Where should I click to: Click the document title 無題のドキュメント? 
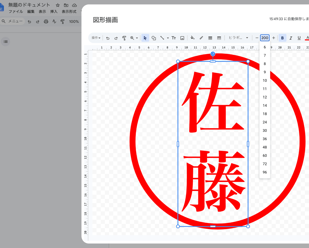(29, 5)
